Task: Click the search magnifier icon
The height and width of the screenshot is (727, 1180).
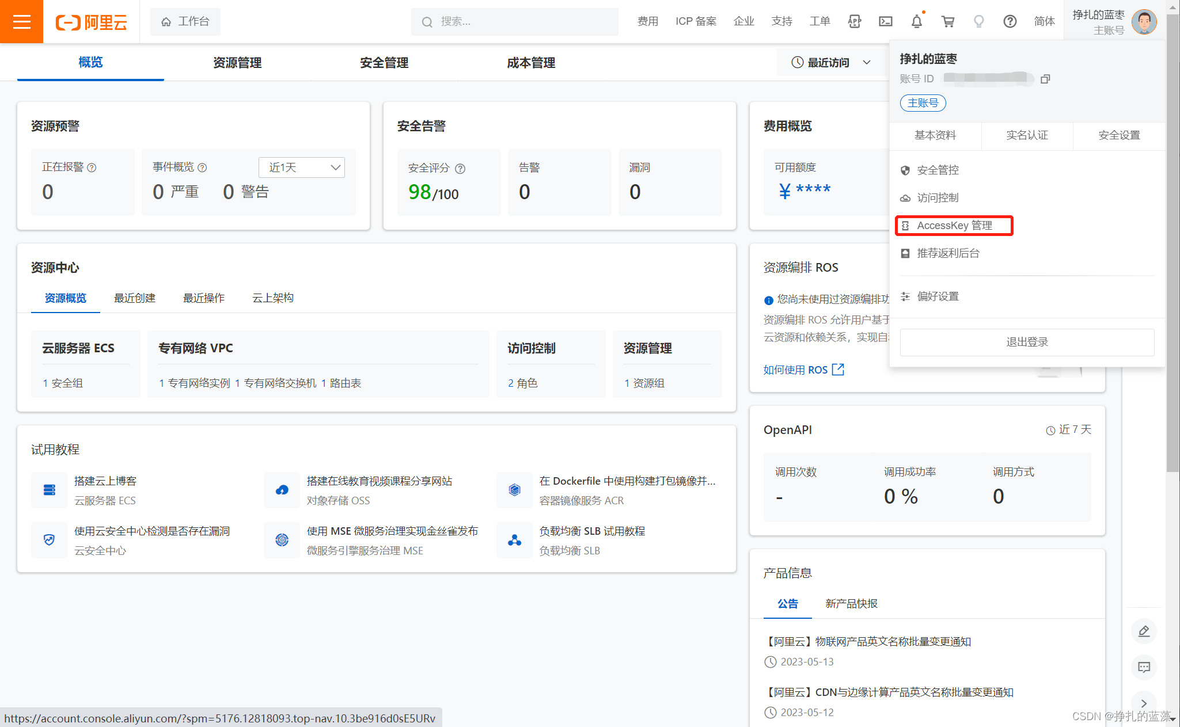Action: [427, 22]
